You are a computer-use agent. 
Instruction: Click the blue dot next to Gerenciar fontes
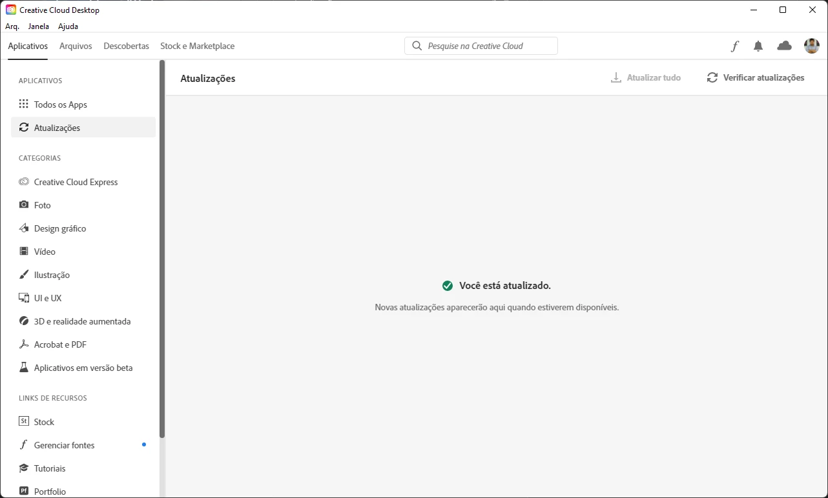(144, 444)
